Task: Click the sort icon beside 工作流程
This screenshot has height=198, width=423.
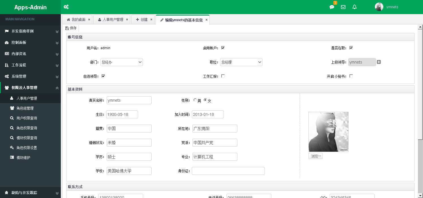Action: 7,65
